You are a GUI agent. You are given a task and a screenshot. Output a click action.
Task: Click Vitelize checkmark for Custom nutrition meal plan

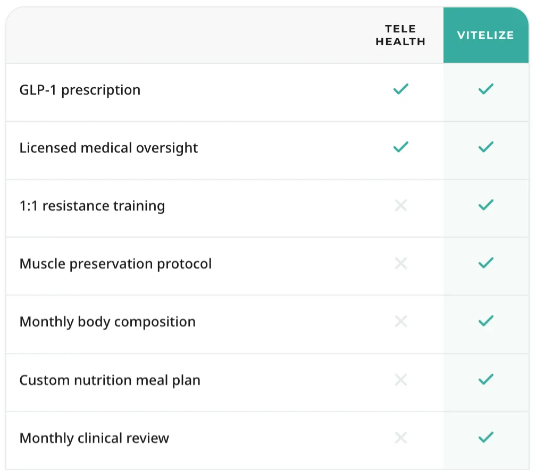point(486,380)
